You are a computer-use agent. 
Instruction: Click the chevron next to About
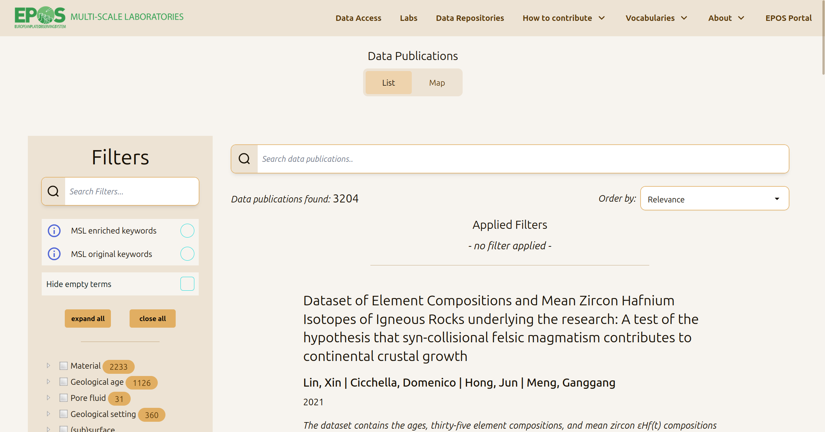741,18
